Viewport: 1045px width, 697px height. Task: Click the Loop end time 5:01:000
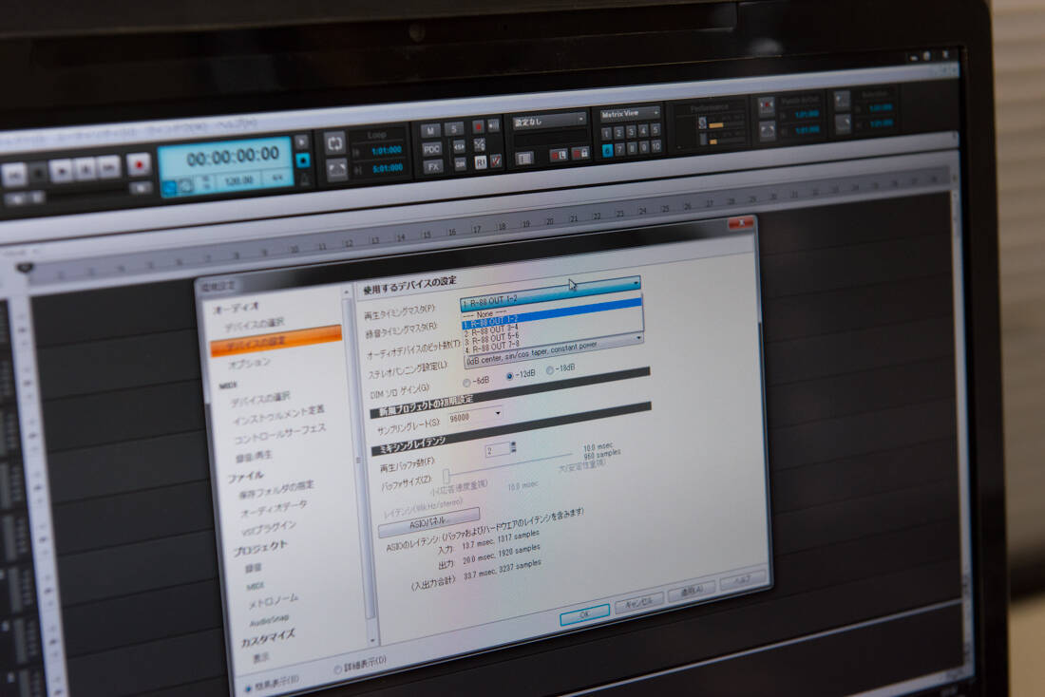[388, 169]
